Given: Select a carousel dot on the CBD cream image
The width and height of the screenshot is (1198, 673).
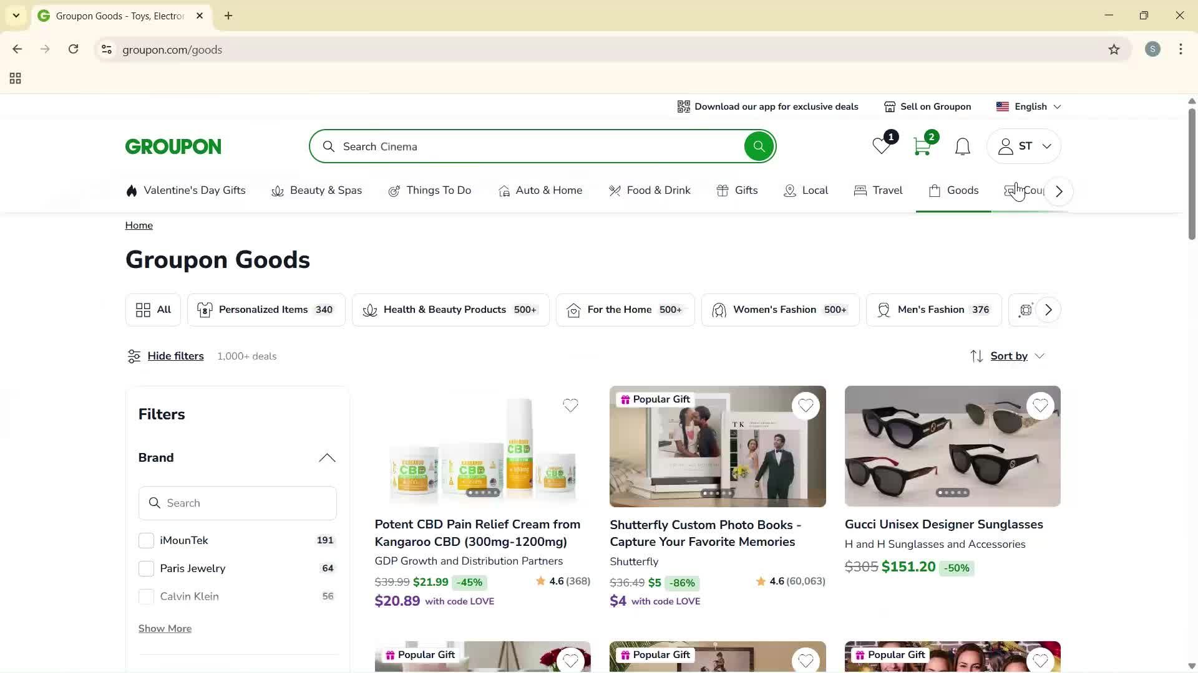Looking at the screenshot, I should [482, 492].
